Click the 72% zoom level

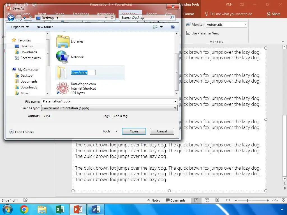click(275, 200)
